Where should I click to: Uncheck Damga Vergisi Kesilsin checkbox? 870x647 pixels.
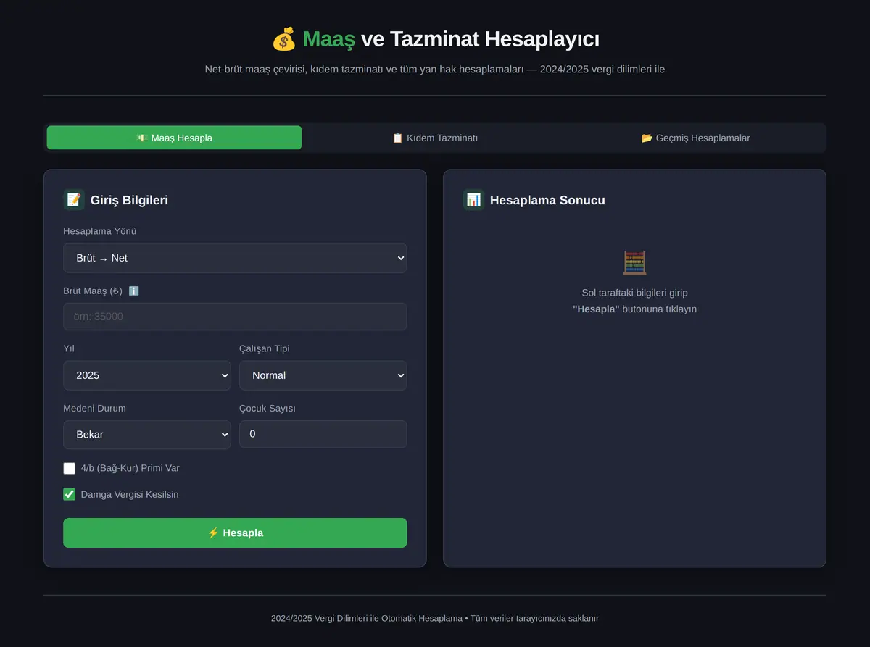[x=70, y=494]
